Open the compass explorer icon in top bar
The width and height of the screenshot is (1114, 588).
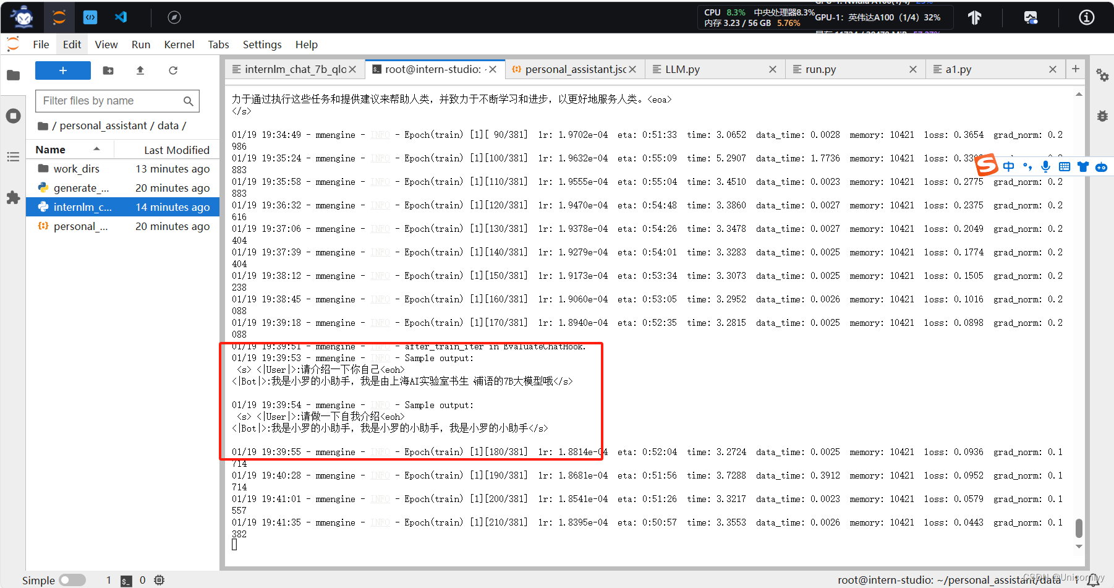tap(174, 17)
